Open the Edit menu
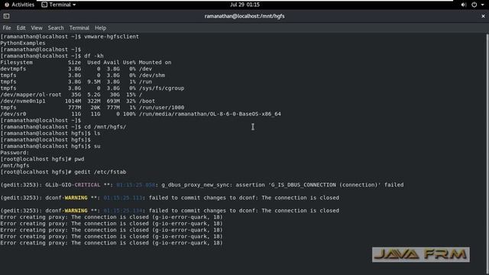 point(21,27)
